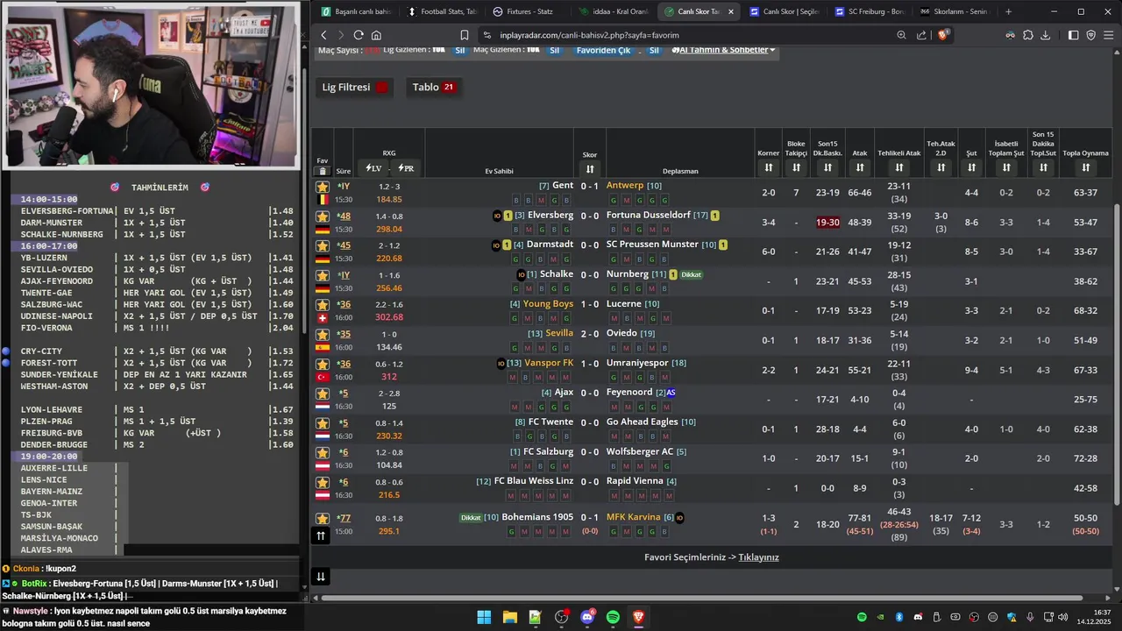The image size is (1122, 631).
Task: Sort table by Atak column arrows
Action: (860, 167)
